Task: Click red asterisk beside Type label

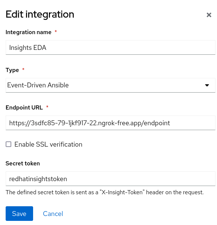Action: pyautogui.click(x=23, y=69)
